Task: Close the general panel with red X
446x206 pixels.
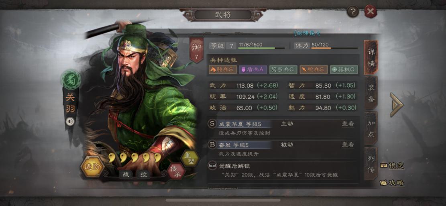Action: click(x=371, y=11)
